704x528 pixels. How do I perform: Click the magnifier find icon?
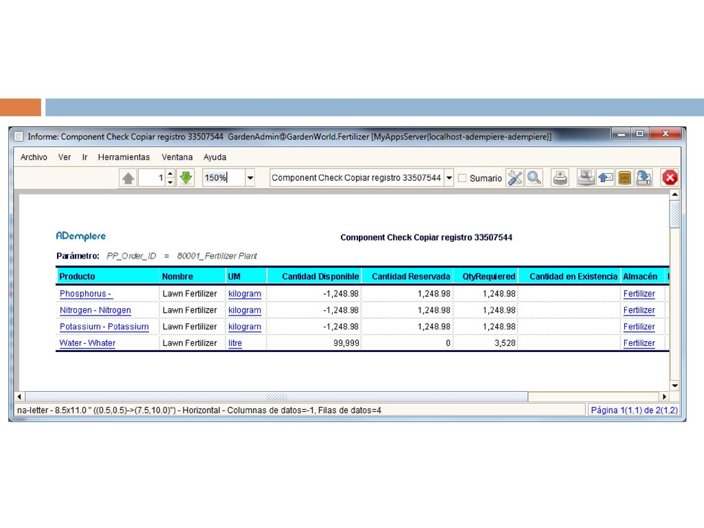[533, 178]
